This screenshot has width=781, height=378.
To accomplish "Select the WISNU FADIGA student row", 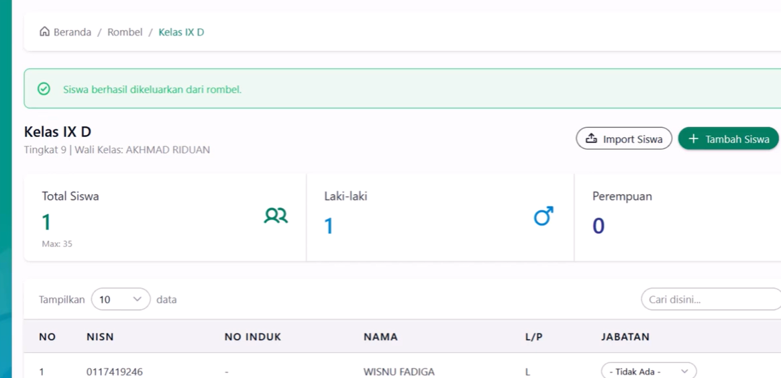I will click(x=399, y=371).
